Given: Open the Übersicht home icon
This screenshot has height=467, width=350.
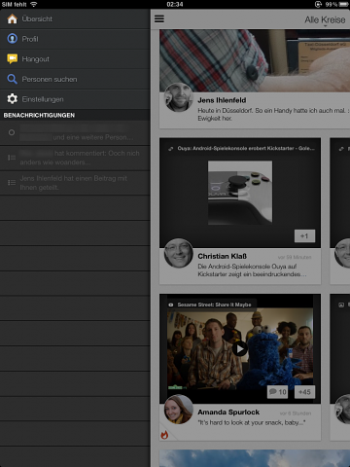Looking at the screenshot, I should tap(13, 18).
